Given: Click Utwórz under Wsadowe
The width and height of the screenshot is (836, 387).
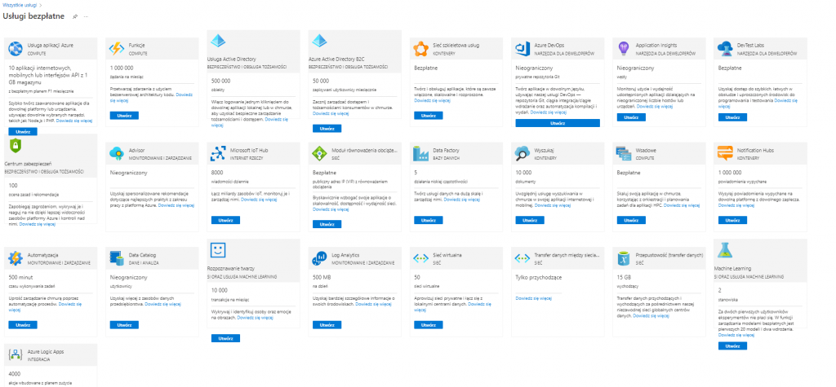Looking at the screenshot, I should (631, 220).
